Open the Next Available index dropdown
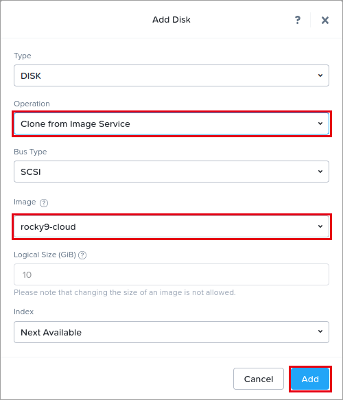 point(171,332)
